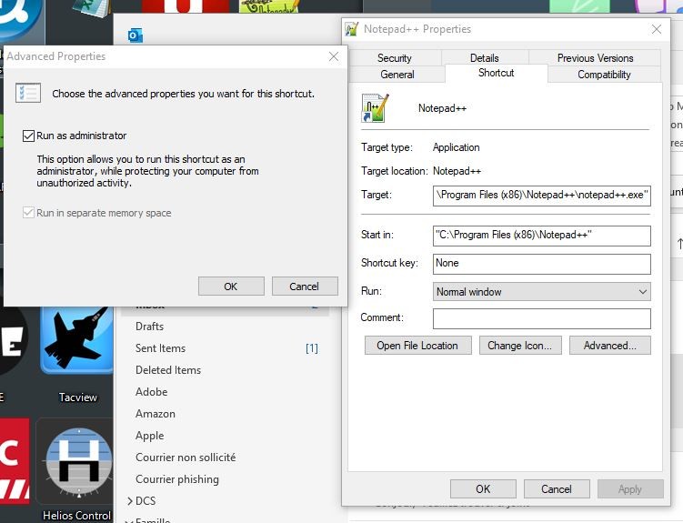Confirm Advanced Properties with OK

click(x=231, y=287)
